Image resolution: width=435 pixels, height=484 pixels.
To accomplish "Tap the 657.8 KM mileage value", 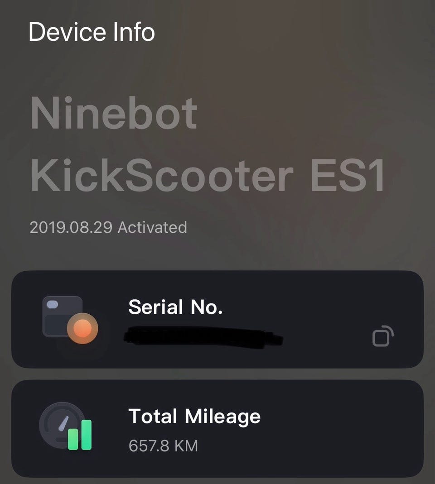I will (x=163, y=446).
